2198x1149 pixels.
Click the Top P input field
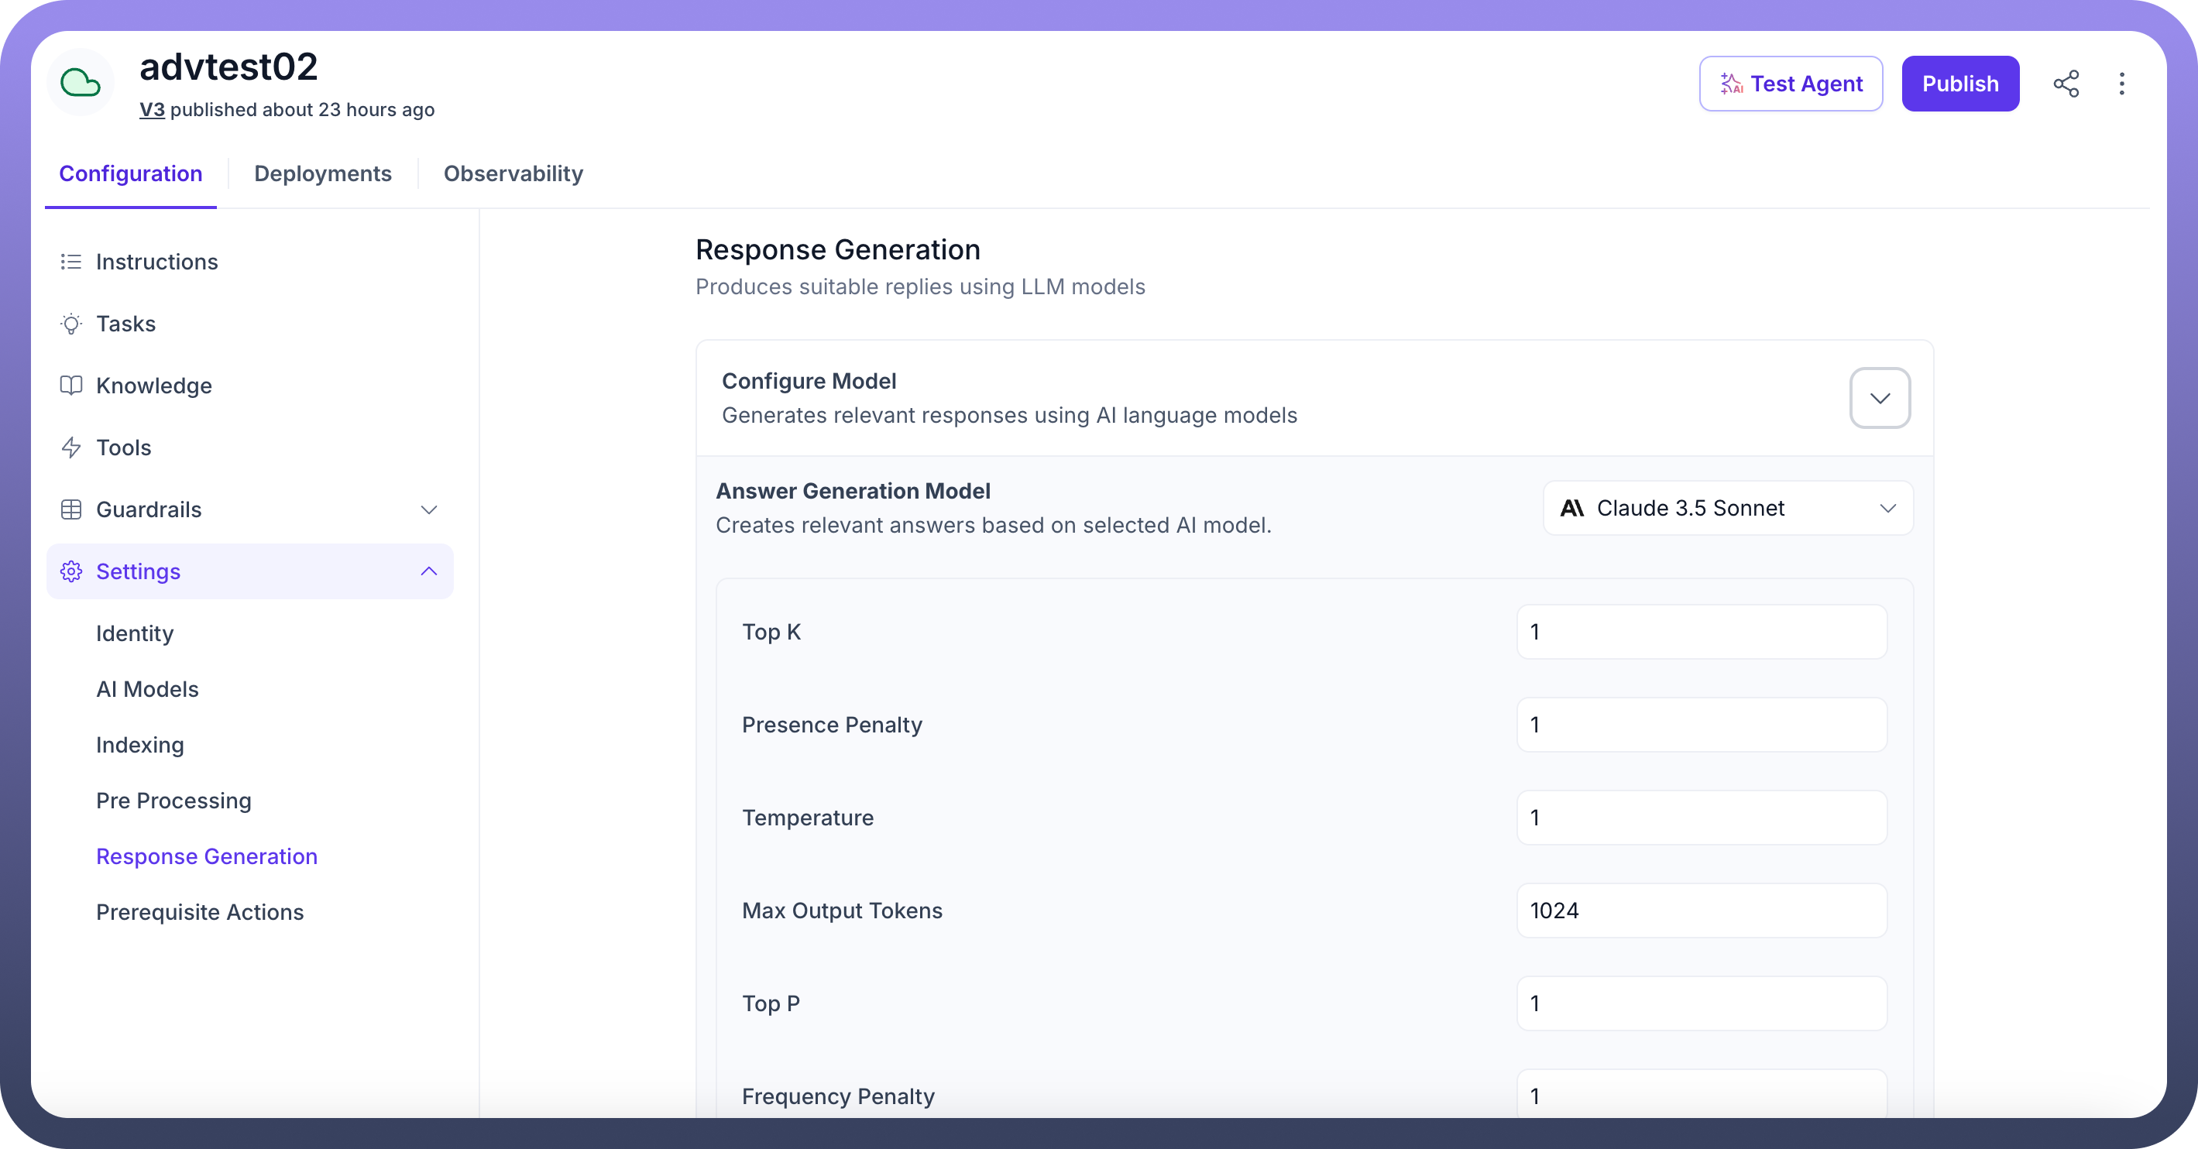[1702, 1004]
